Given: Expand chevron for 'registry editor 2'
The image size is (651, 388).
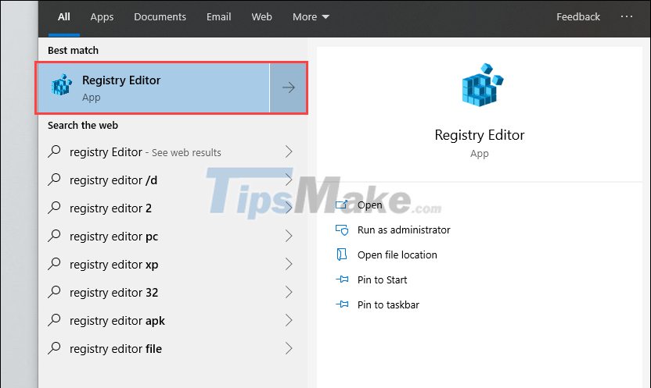Looking at the screenshot, I should pyautogui.click(x=289, y=208).
